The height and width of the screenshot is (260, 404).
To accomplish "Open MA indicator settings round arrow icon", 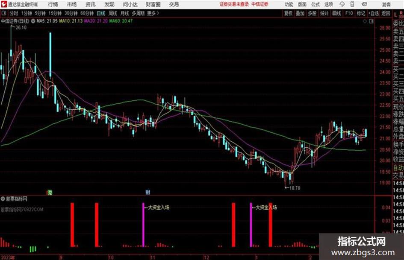I will coord(33,21).
